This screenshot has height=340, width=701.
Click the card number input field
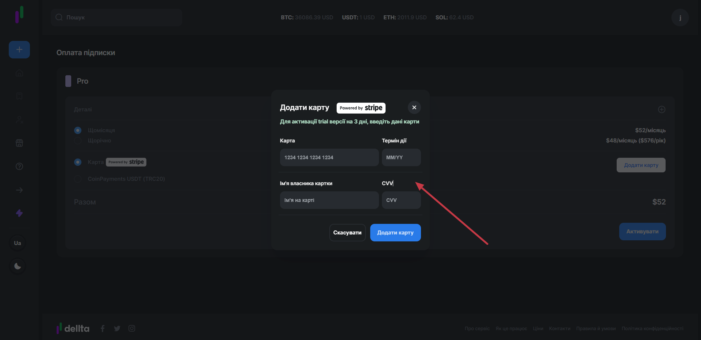tap(329, 157)
